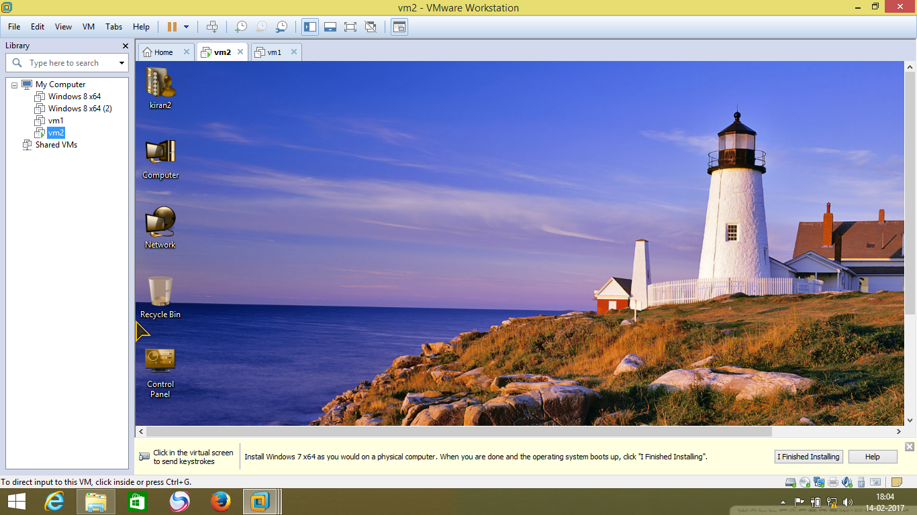
Task: Open the File menu
Action: pos(14,27)
